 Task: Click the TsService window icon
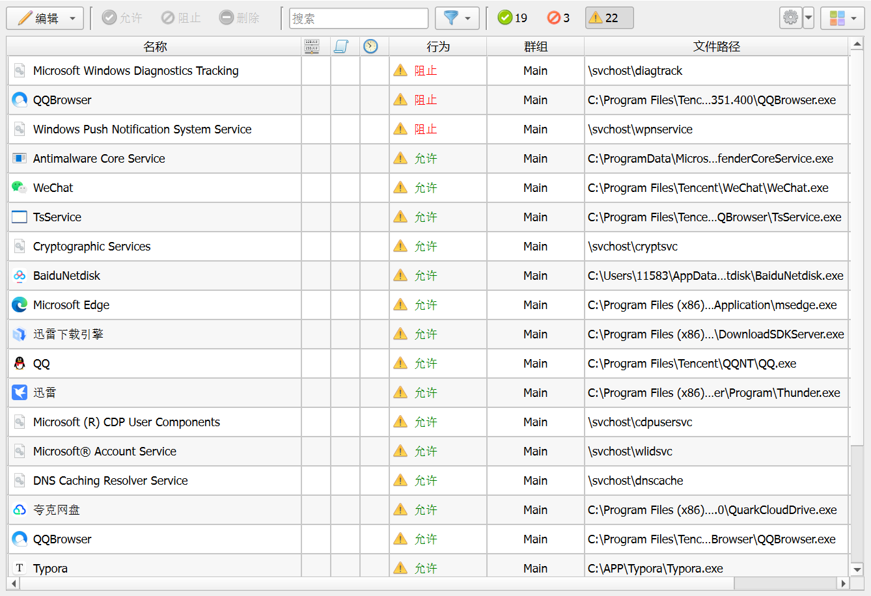coord(20,217)
